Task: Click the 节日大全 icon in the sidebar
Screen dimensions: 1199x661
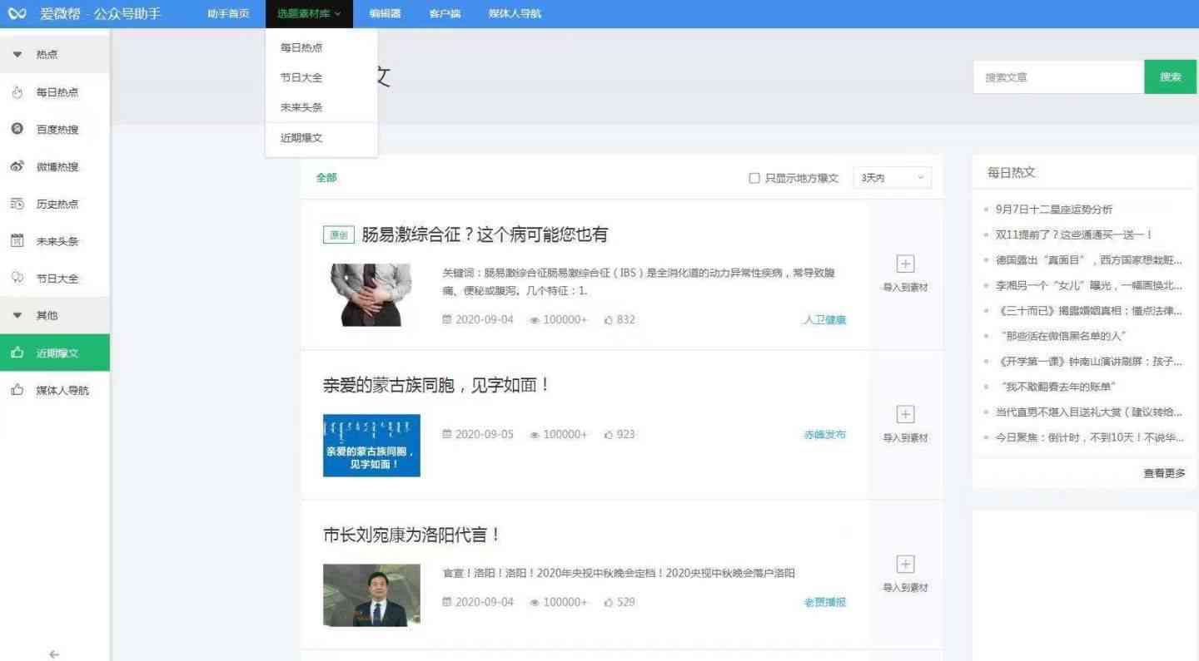Action: point(17,278)
